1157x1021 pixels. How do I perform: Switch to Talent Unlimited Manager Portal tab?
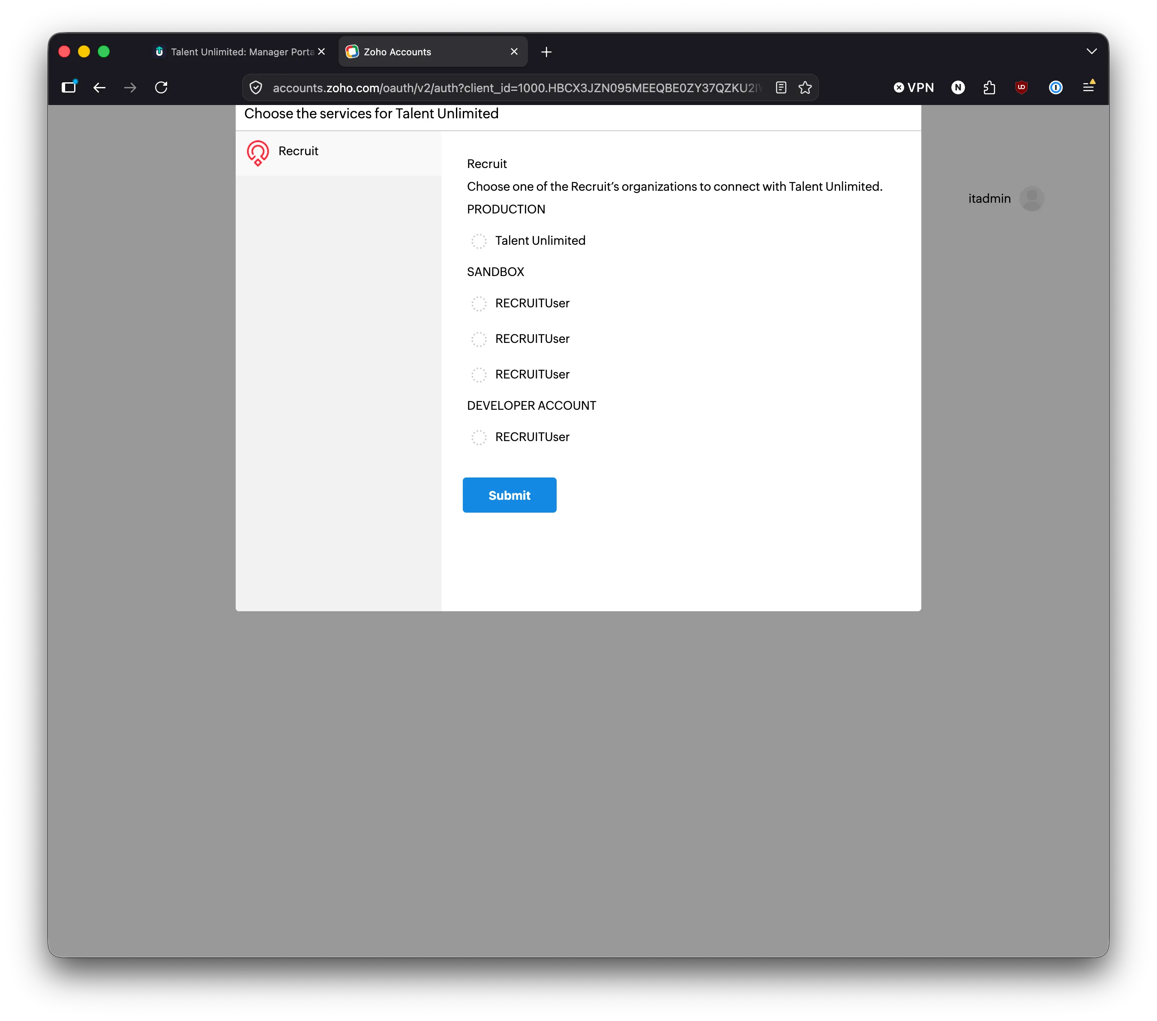point(240,51)
